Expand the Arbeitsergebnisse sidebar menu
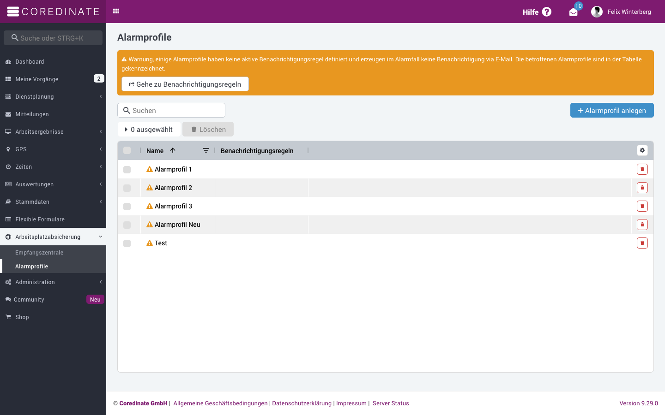Screen dimensions: 665x415 (53, 131)
